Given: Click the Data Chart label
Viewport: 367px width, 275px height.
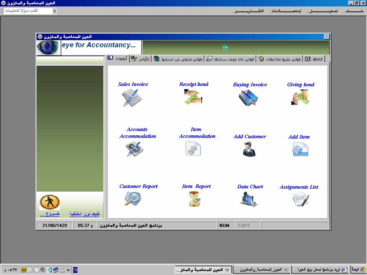Looking at the screenshot, I should click(x=250, y=187).
